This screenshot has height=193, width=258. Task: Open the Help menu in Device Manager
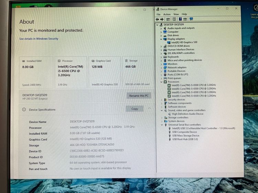point(184,14)
